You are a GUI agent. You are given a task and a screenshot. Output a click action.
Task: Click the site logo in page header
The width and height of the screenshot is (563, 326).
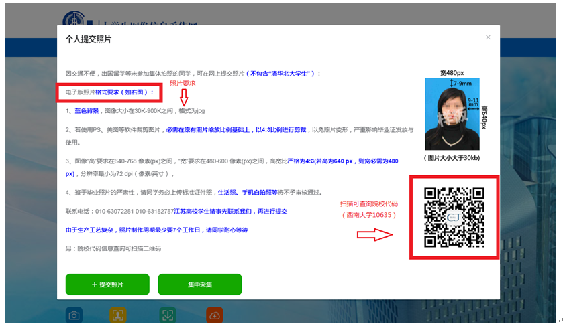tap(74, 19)
